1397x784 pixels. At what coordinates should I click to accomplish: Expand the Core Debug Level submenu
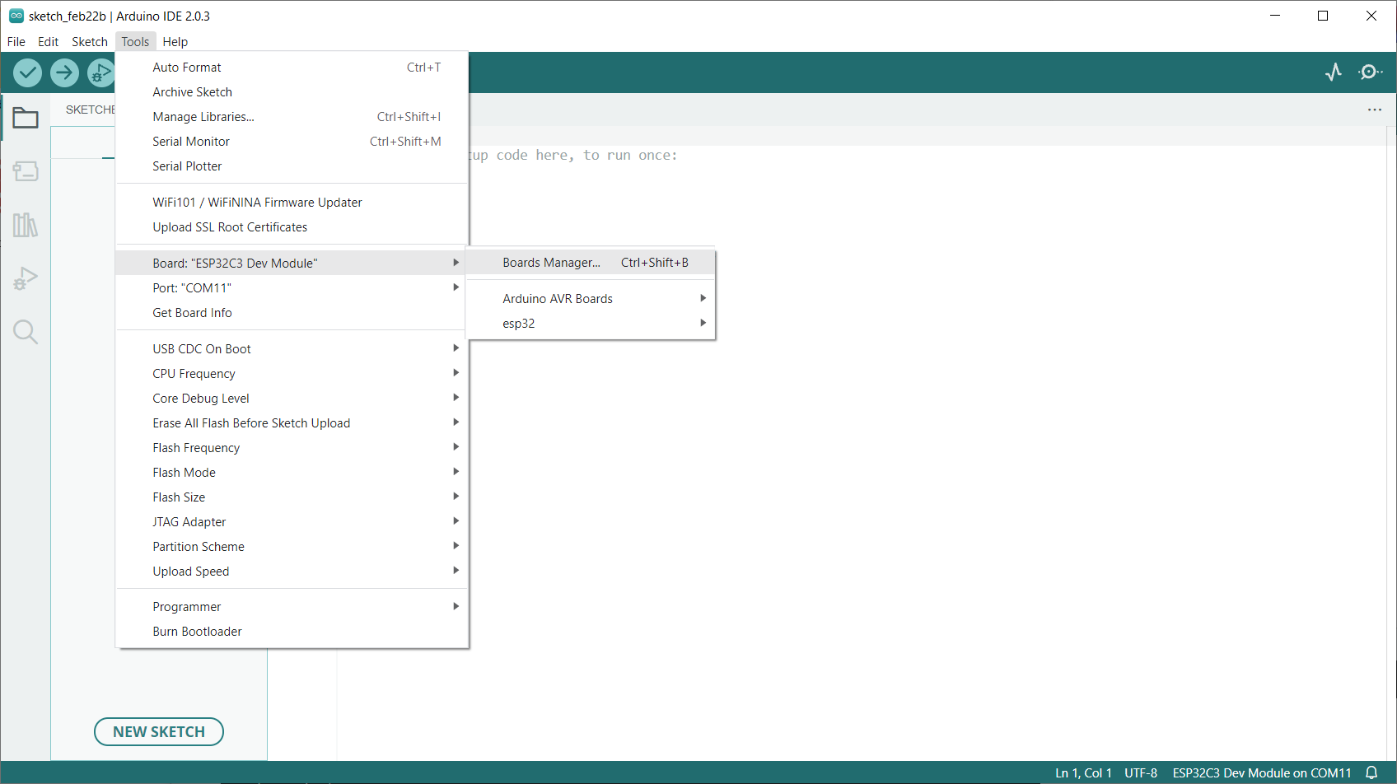(292, 399)
